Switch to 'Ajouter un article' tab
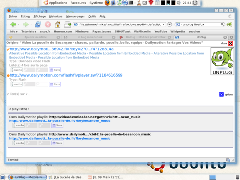 click(35, 37)
